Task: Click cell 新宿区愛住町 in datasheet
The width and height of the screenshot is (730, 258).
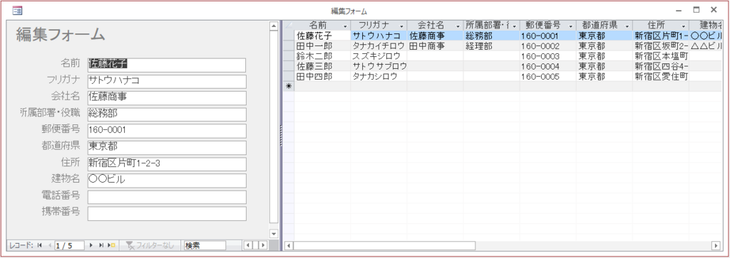Action: (x=661, y=76)
